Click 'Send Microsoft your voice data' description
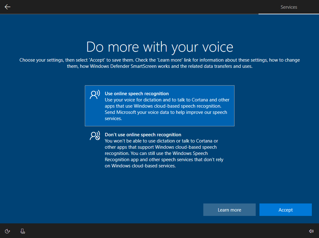Viewport: 319px width, 238px height. tap(166, 115)
